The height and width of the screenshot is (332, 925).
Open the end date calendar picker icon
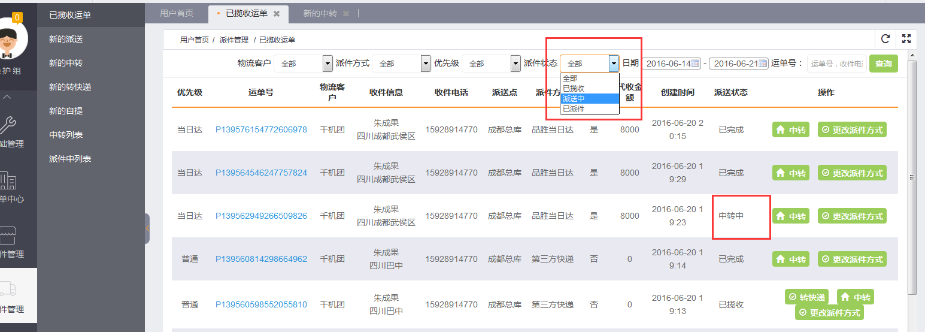pos(762,64)
